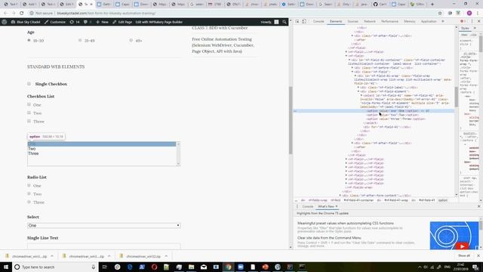Click the Single Line Text input field
Image resolution: width=483 pixels, height=272 pixels.
click(x=104, y=246)
